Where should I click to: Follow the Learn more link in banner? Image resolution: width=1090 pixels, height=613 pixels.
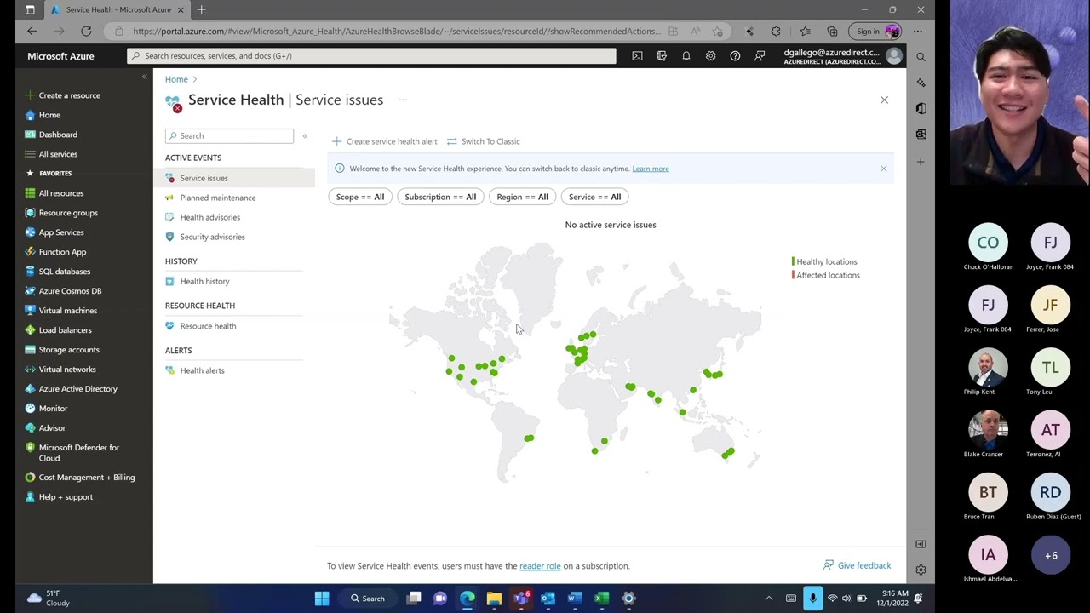(x=651, y=169)
